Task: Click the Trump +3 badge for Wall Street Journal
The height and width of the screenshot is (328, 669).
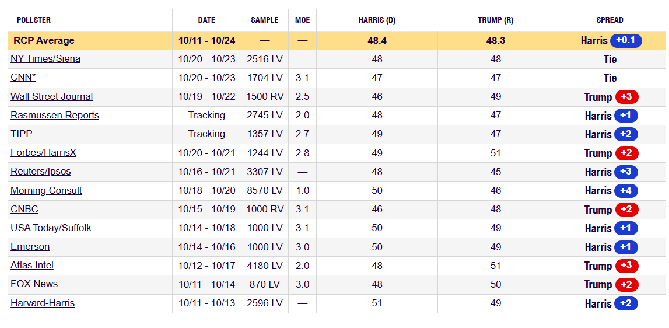Action: tap(626, 97)
